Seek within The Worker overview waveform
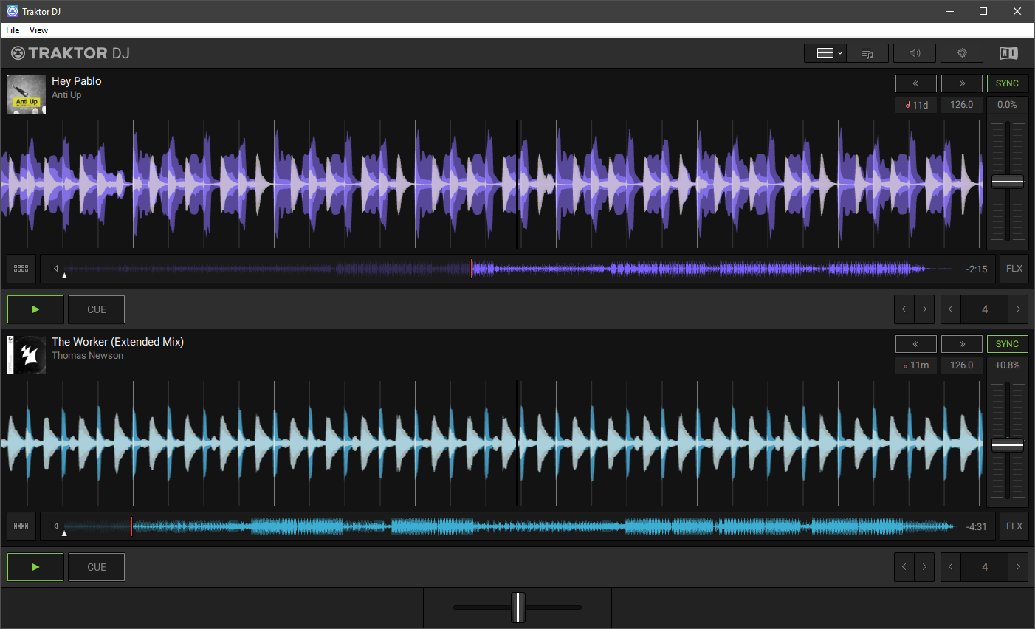Screen dimensions: 1035x629 509,526
